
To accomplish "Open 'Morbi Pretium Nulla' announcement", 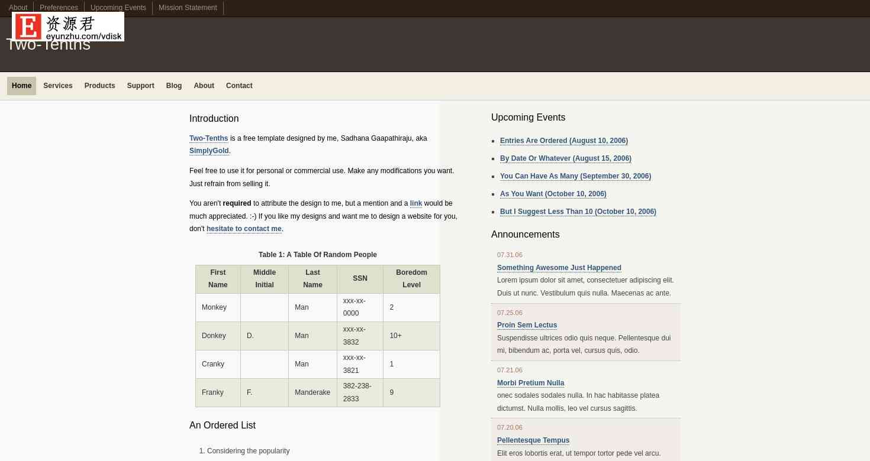I will (531, 383).
